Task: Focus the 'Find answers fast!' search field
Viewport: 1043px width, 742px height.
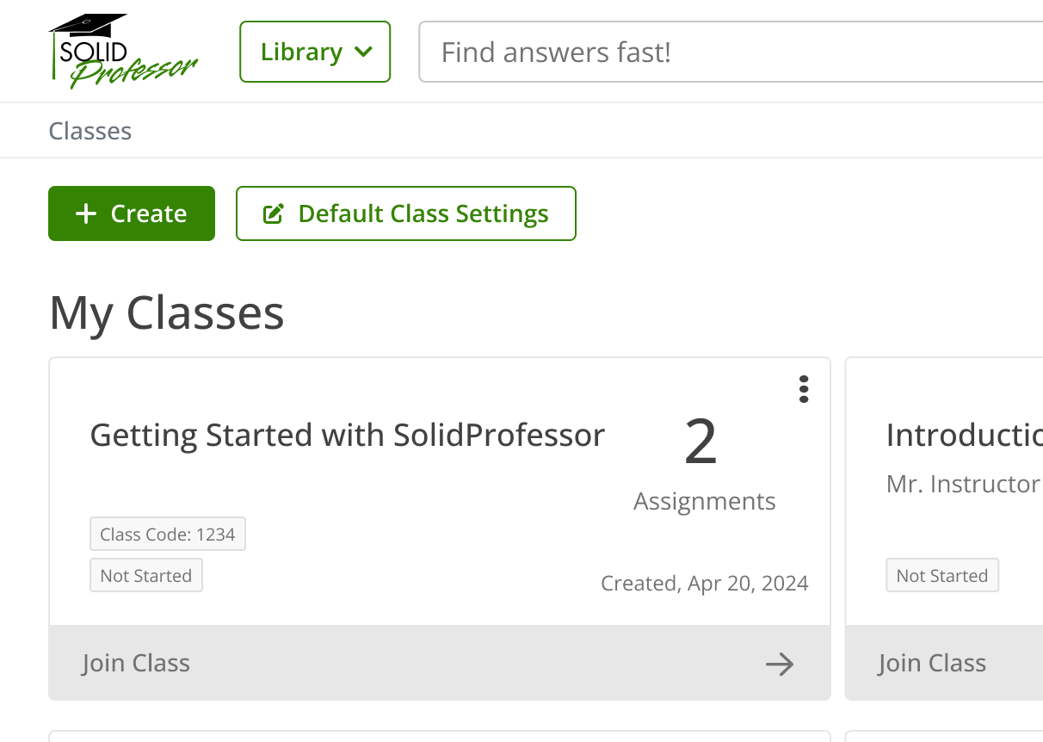Action: point(731,52)
